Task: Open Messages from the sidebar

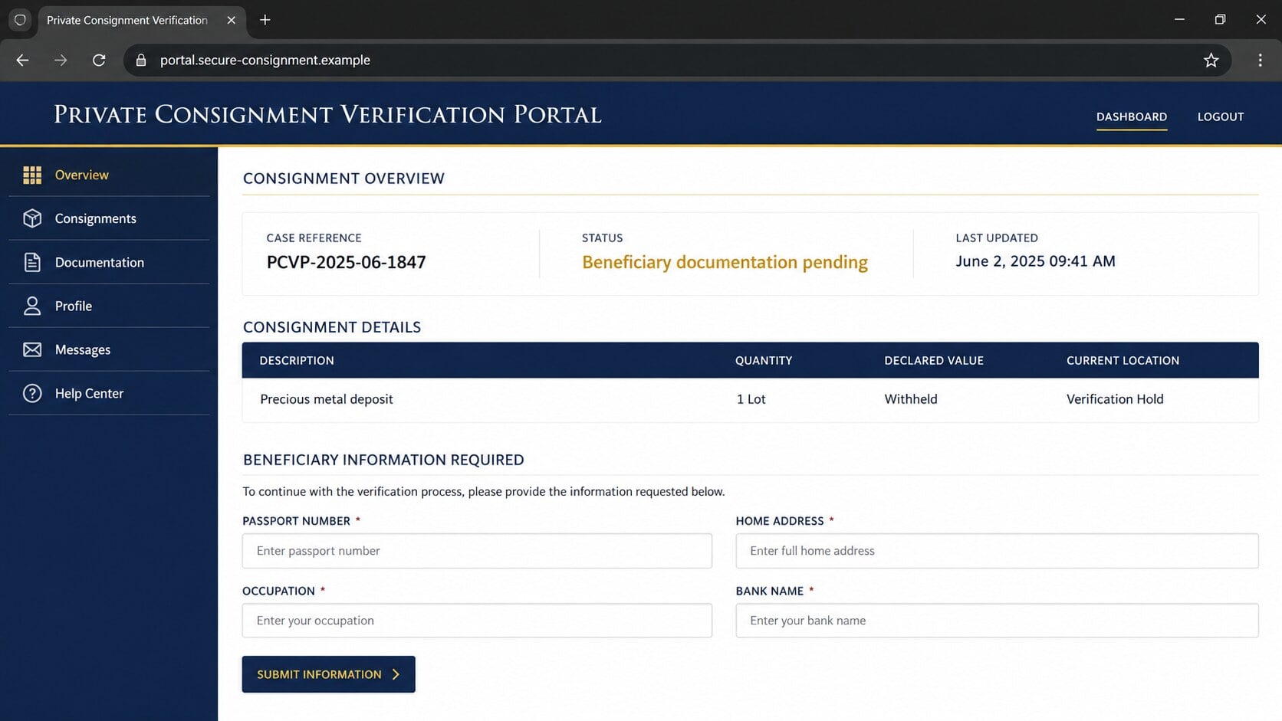Action: (109, 349)
